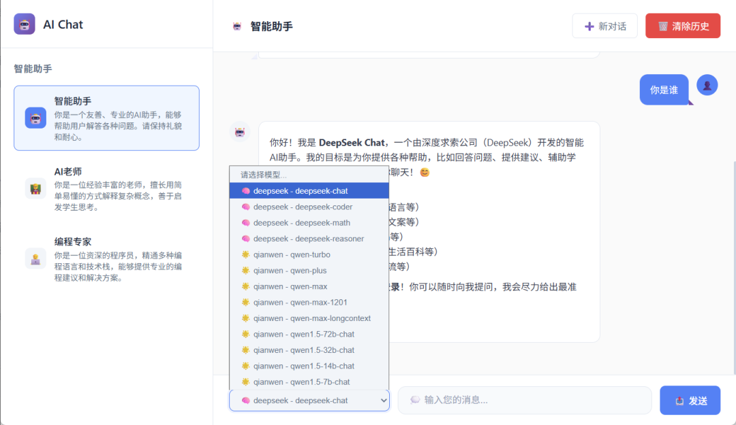
Task: Click the brain icon of deepseek-coder option
Action: click(245, 207)
